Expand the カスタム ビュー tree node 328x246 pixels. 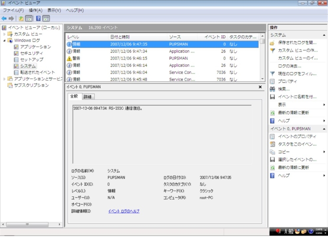pos(5,34)
